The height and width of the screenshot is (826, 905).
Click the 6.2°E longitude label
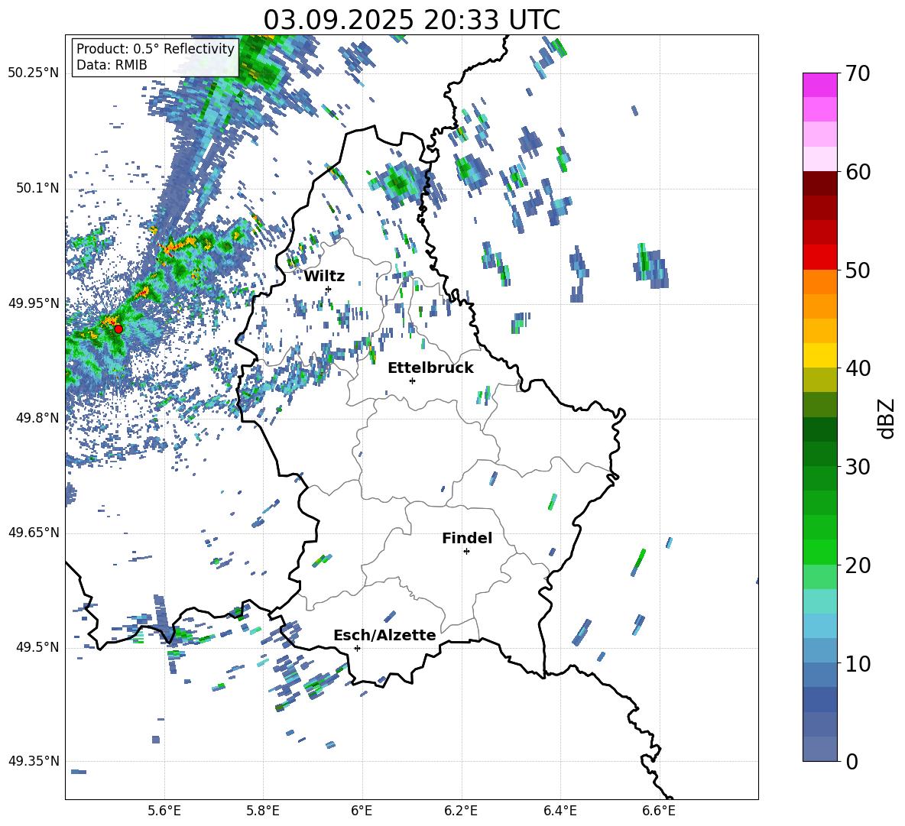point(461,811)
